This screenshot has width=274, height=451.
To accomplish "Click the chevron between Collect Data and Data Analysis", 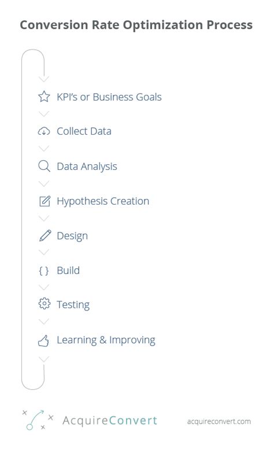I will pyautogui.click(x=44, y=149).
